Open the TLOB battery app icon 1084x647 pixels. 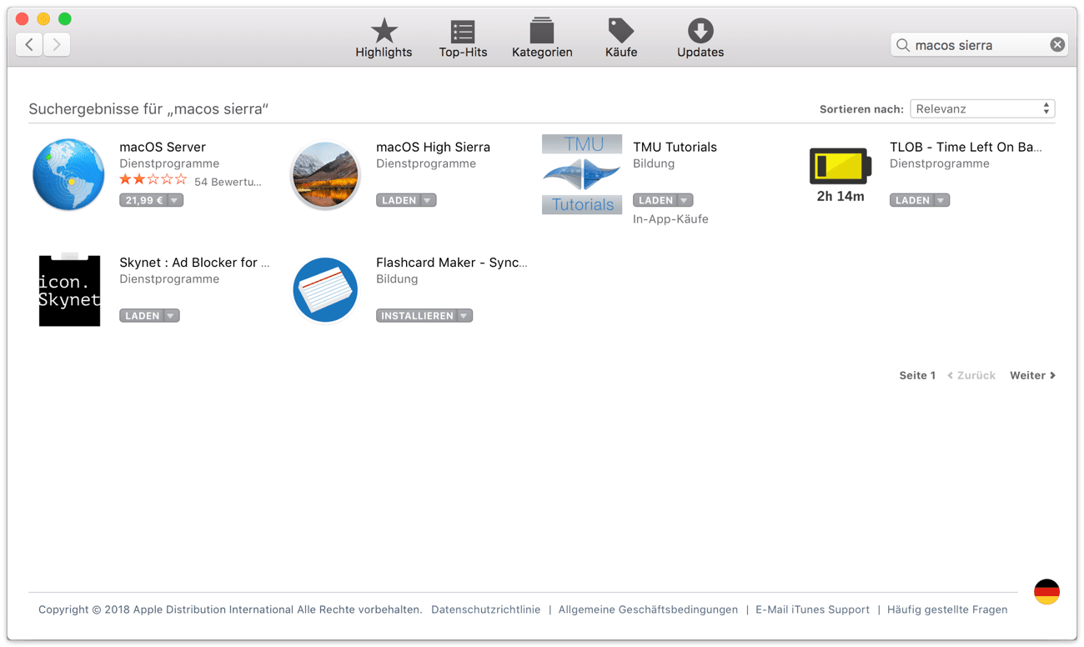click(840, 174)
